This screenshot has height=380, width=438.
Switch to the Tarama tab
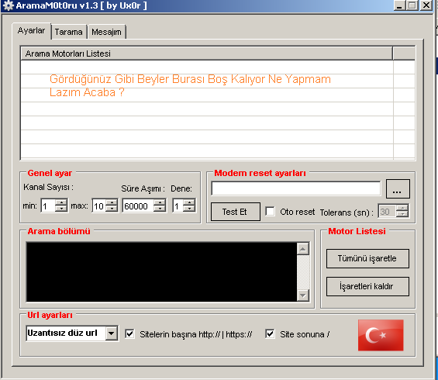[x=69, y=32]
